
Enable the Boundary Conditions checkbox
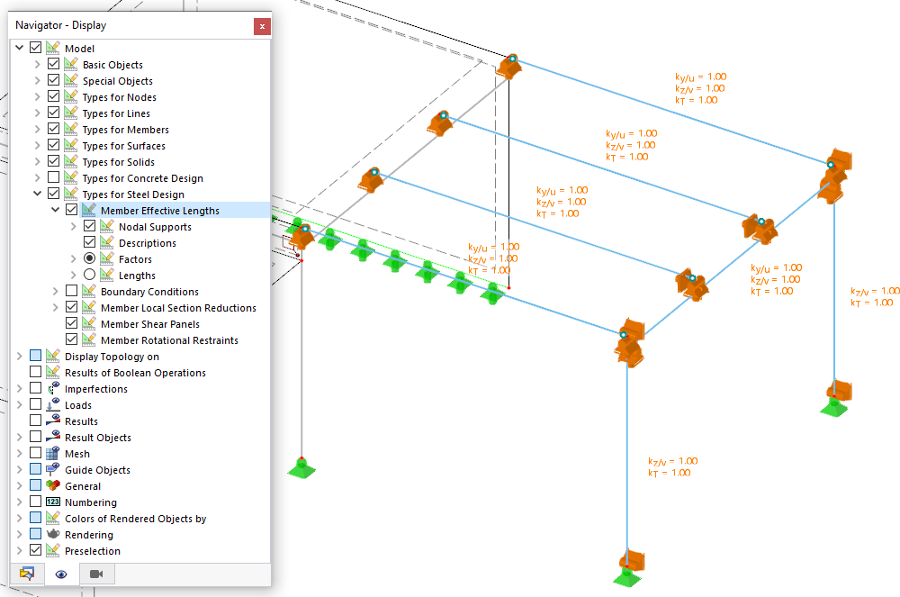click(x=69, y=291)
